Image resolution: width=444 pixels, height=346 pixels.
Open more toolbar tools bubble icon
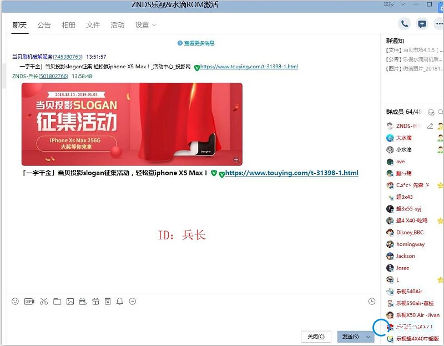[x=132, y=302]
